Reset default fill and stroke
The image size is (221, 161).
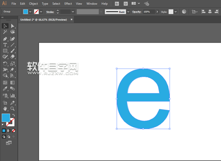[x=3, y=125]
